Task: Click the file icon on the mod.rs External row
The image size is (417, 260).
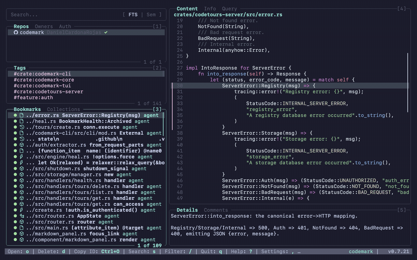Action: coord(22,133)
